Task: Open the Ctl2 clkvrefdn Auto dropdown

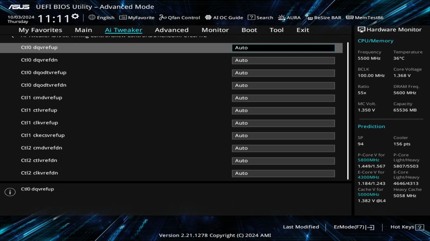Action: tap(283, 173)
